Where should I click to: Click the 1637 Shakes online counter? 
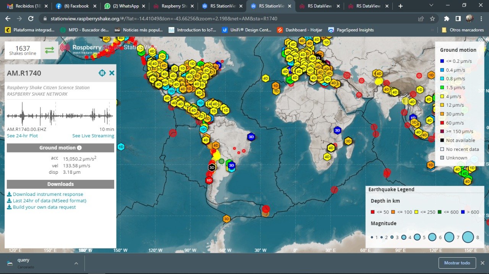(23, 50)
